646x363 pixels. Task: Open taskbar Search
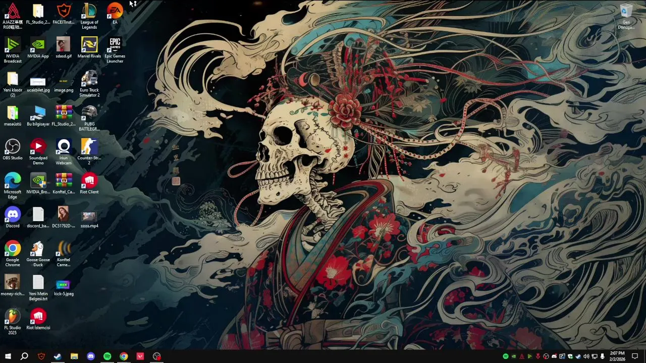tap(24, 356)
